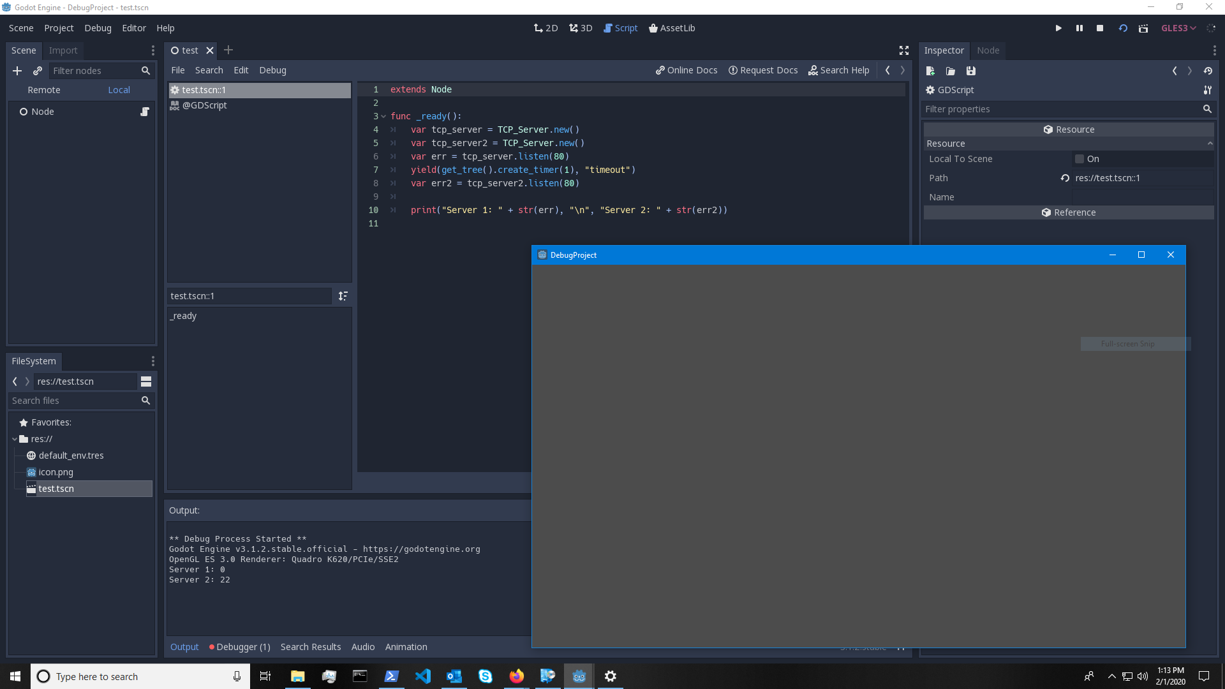Image resolution: width=1225 pixels, height=689 pixels.
Task: Collapse the _ready function fold arrow
Action: coord(383,116)
